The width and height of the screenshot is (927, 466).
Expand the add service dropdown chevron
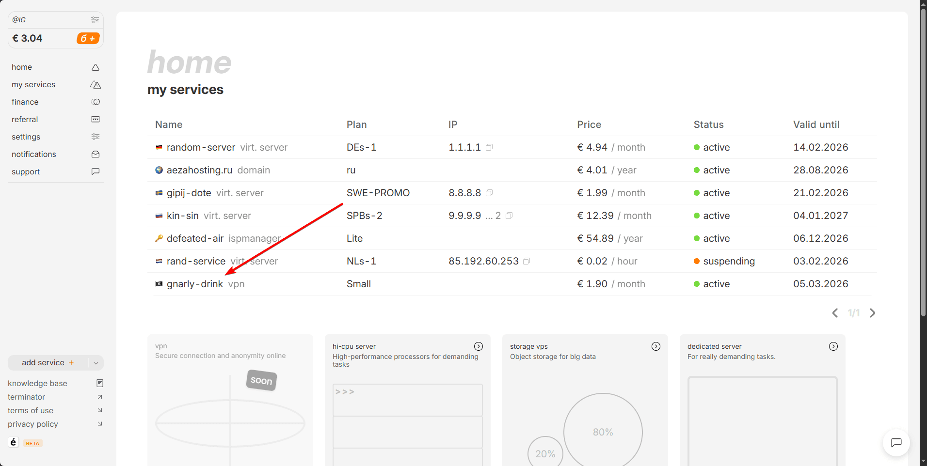click(96, 363)
